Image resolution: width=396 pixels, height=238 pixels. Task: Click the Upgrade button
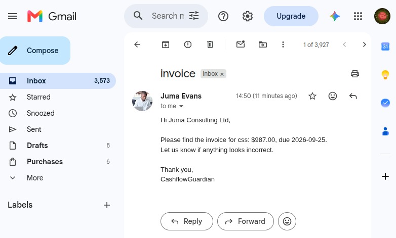(x=291, y=16)
